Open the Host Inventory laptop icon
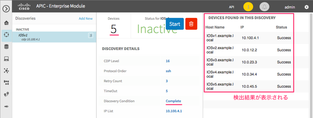Image resolution: width=313 pixels, height=118 pixels. point(6,59)
